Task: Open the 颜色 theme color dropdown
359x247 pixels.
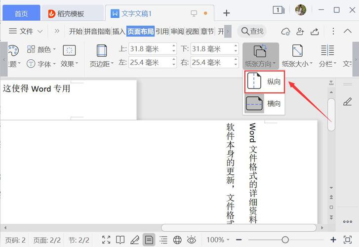Action: pos(41,49)
